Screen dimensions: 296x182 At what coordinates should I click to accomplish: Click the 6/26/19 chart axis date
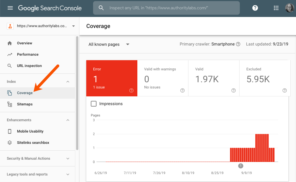(x=101, y=173)
